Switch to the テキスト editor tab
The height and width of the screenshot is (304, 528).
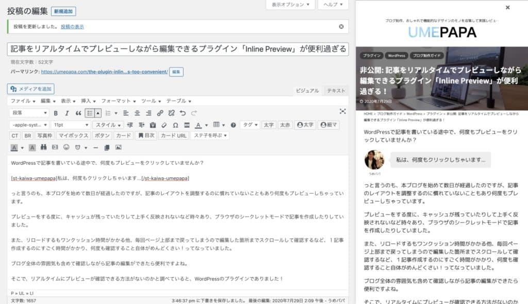(335, 90)
